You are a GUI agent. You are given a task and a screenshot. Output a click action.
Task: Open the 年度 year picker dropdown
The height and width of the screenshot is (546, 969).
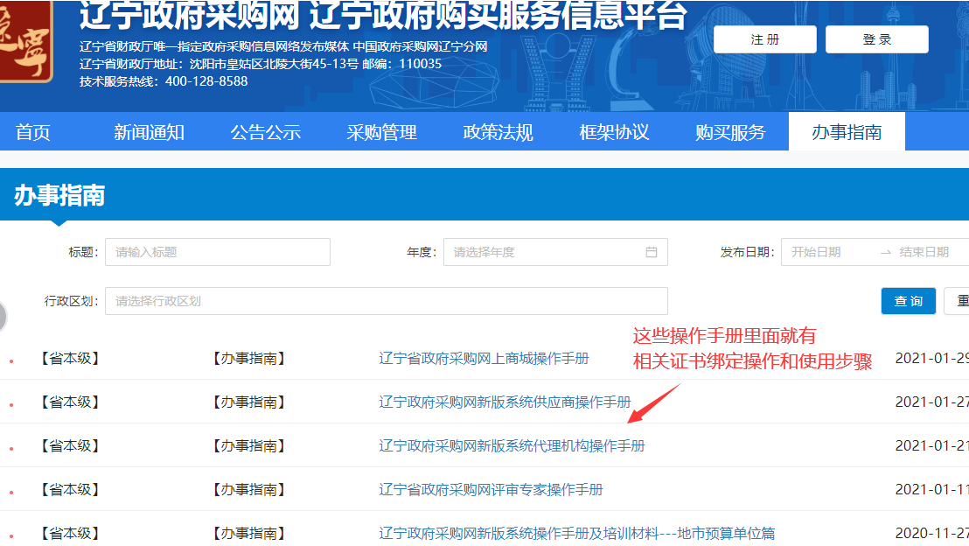click(542, 252)
